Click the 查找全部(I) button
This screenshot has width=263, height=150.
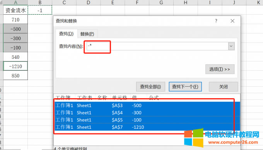(150, 87)
